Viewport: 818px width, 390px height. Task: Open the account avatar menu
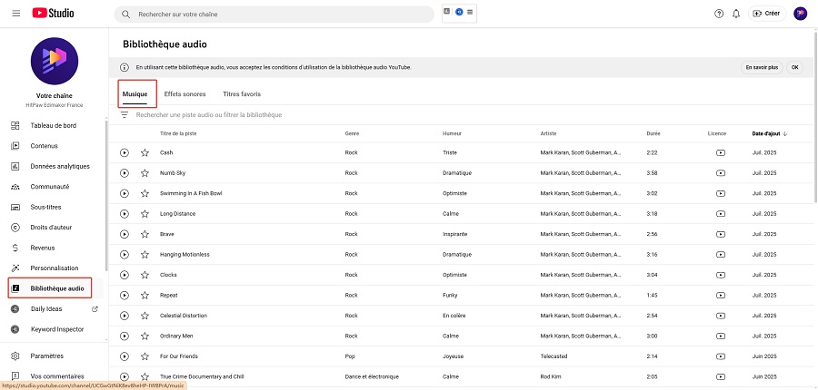[800, 14]
